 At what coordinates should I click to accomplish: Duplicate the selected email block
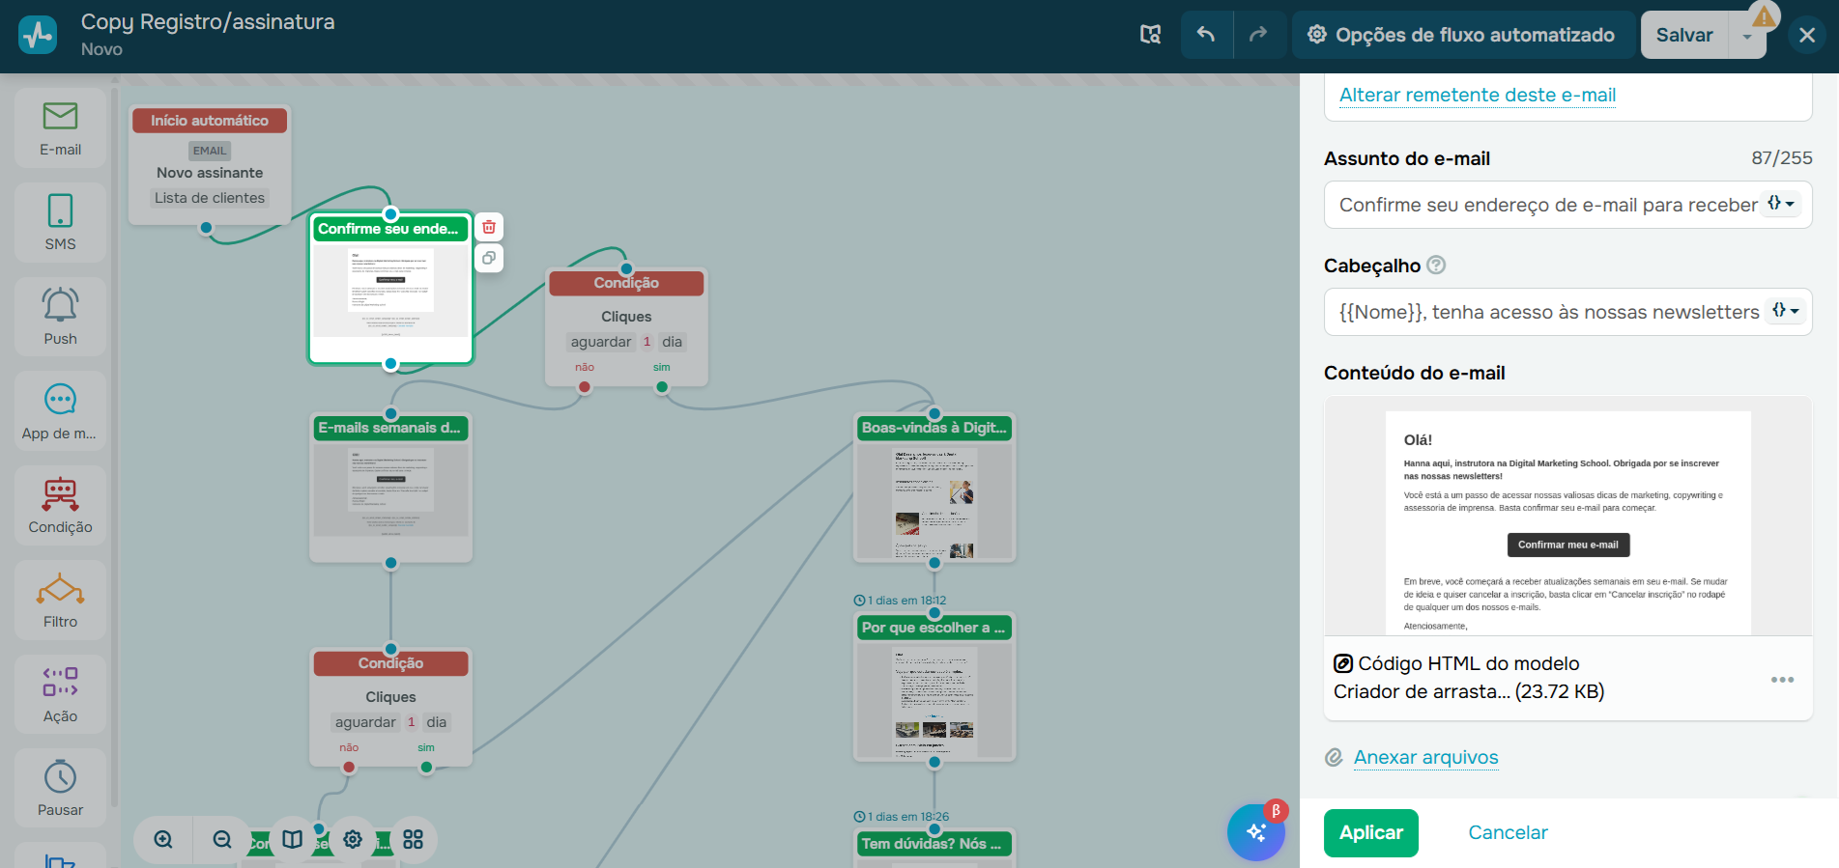489,258
